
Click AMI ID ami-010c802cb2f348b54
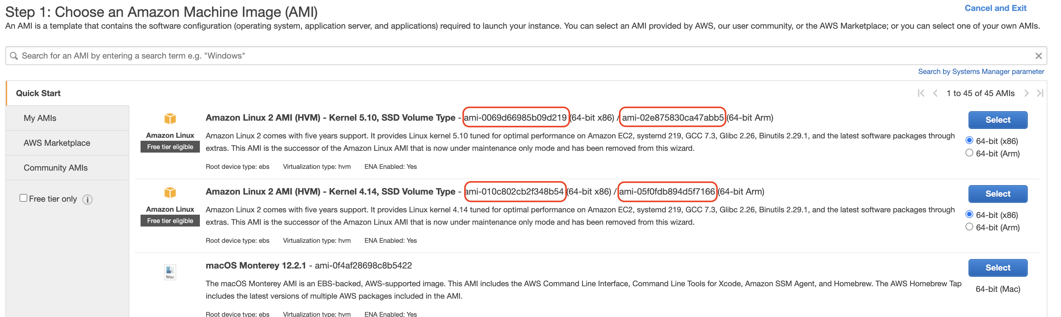(x=514, y=192)
